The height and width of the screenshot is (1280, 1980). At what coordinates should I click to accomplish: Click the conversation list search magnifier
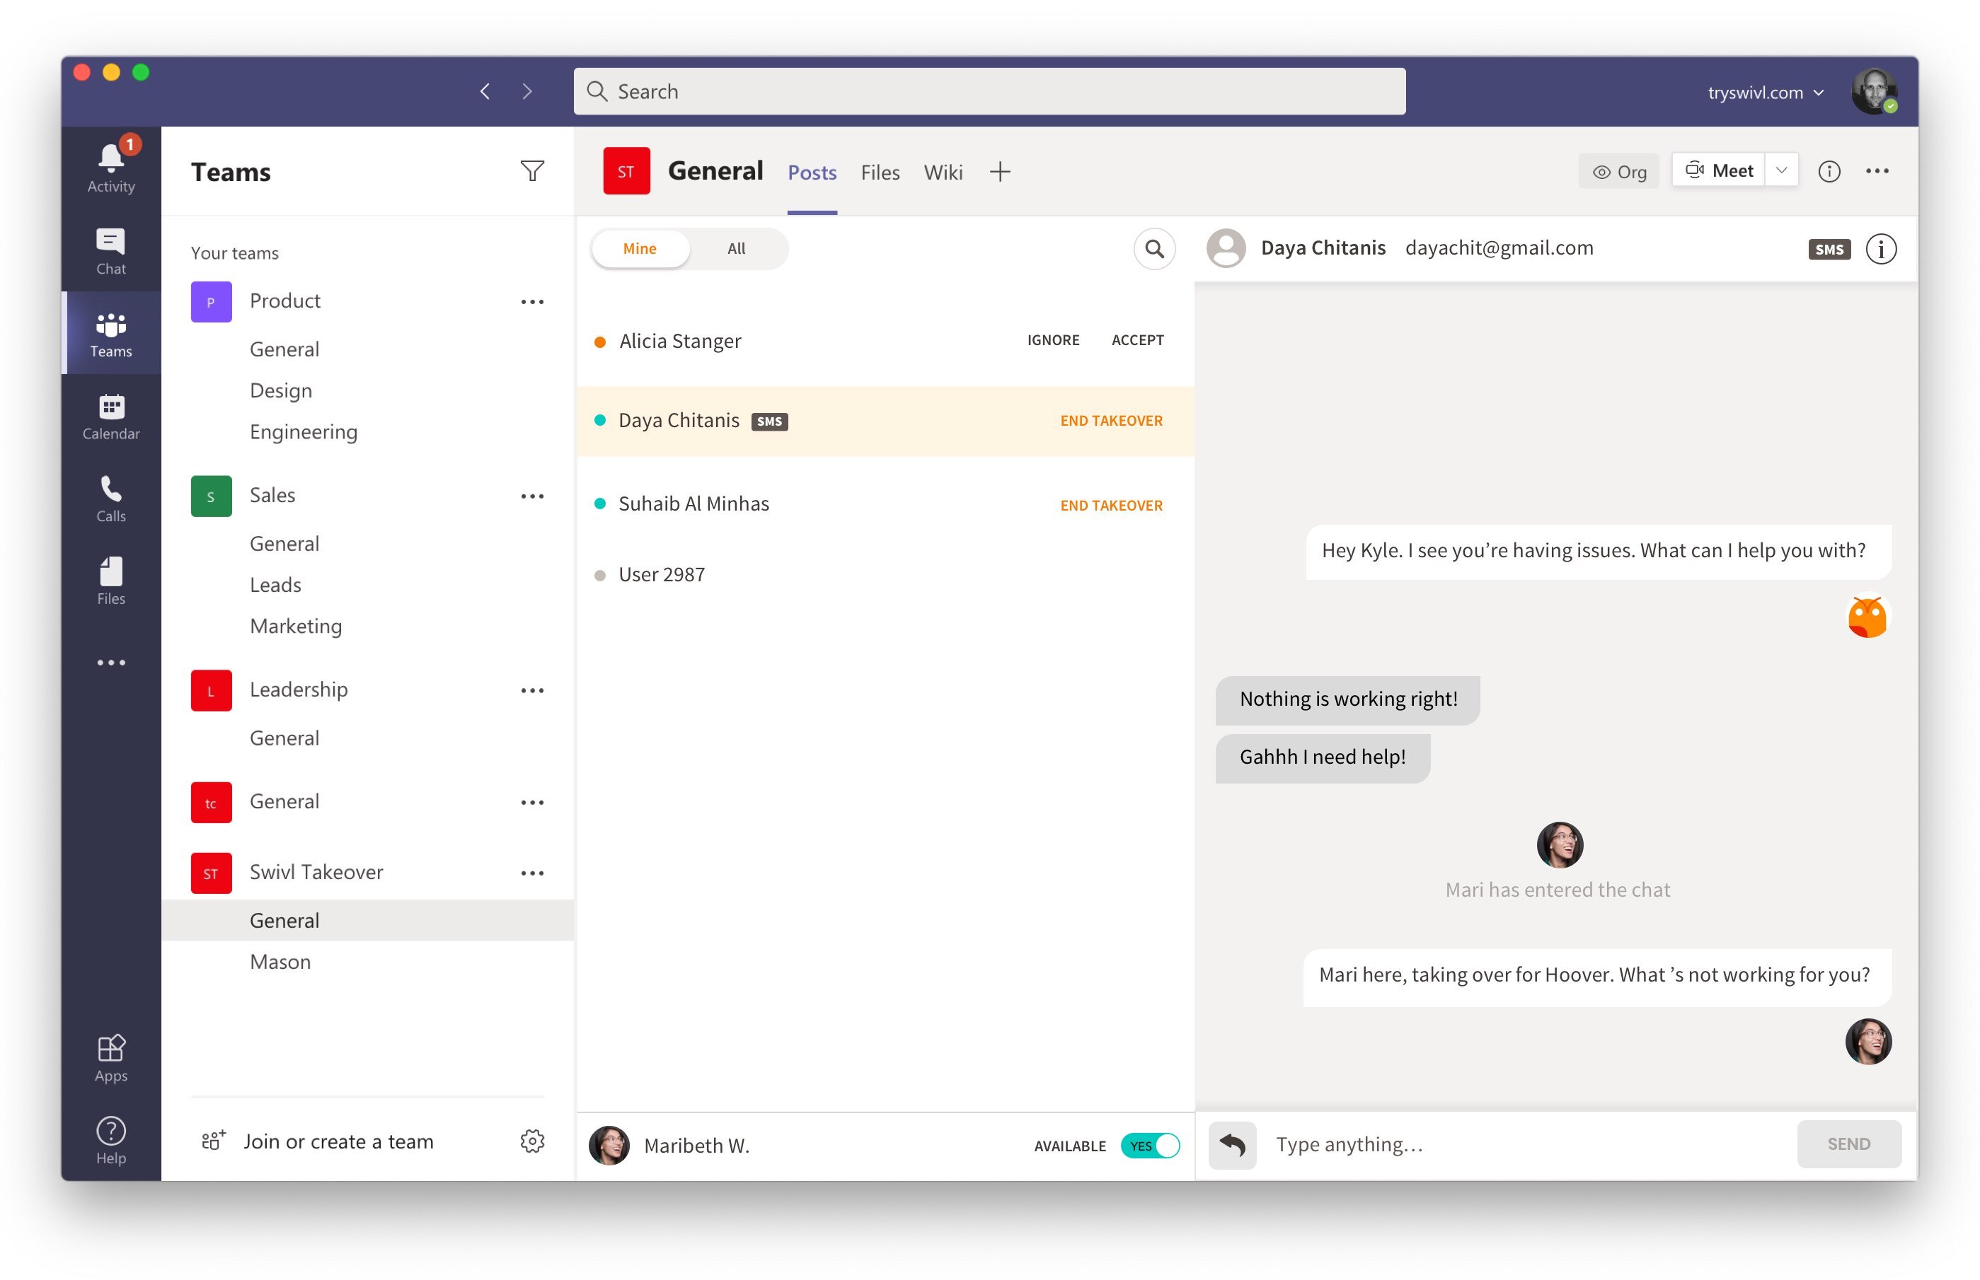[x=1153, y=248]
